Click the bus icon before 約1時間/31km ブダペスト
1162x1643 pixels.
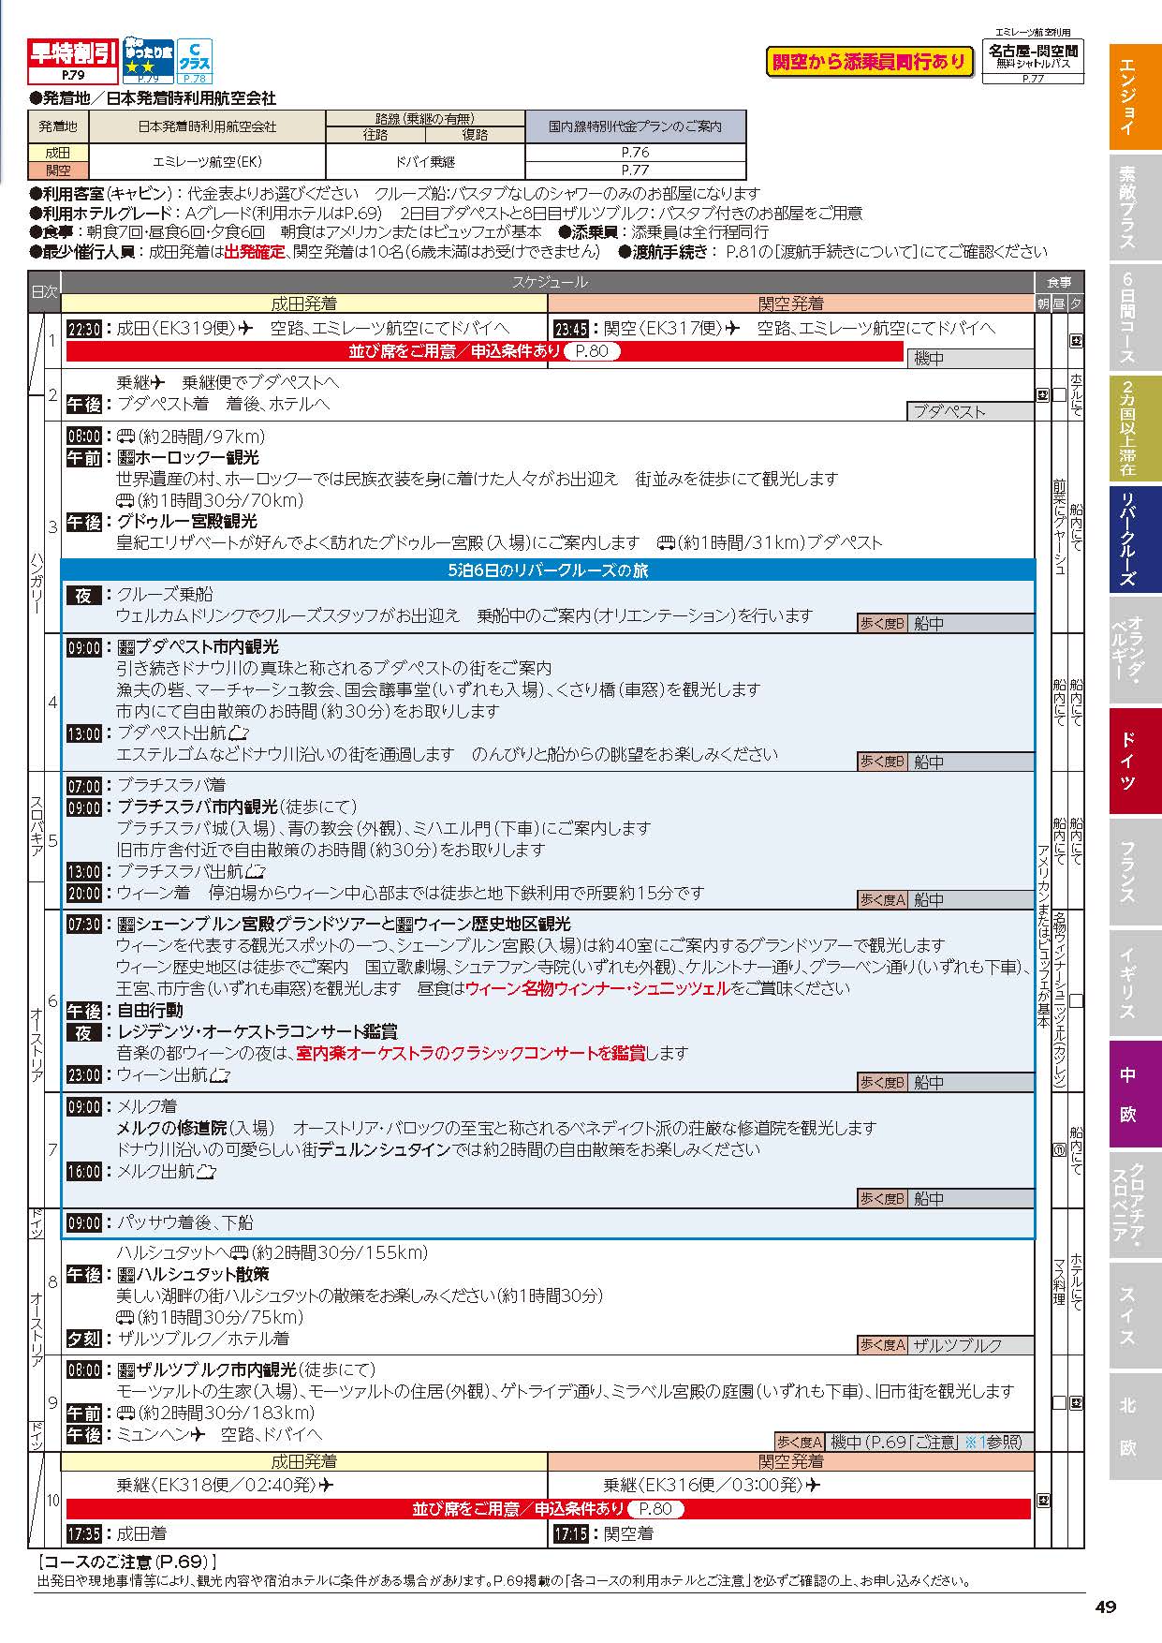click(667, 542)
